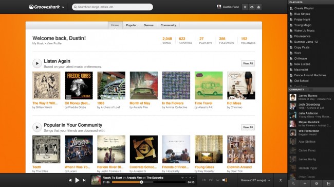Open the Month of May album art

144,86
